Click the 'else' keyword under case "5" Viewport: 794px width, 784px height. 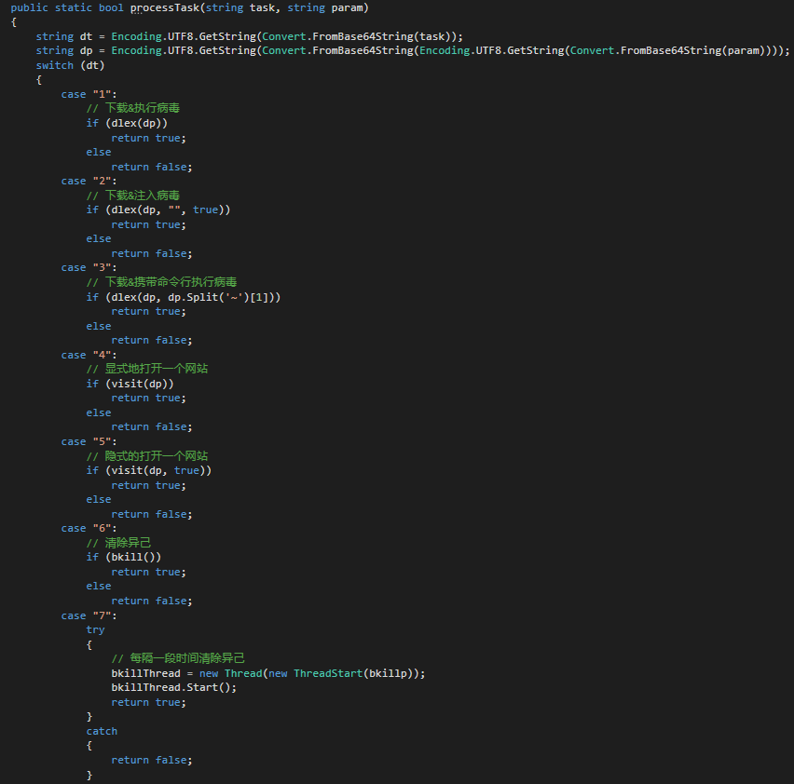[99, 499]
